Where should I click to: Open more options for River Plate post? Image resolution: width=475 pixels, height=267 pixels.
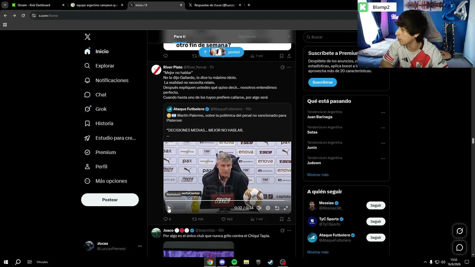289,67
